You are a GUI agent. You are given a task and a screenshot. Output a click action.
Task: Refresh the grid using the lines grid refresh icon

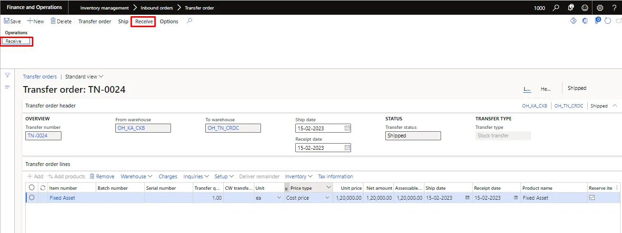pos(43,188)
